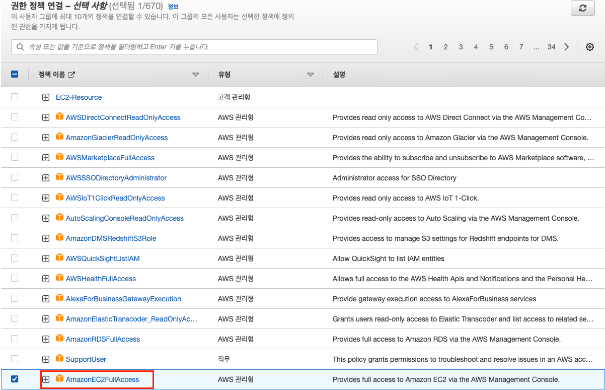The image size is (605, 390).
Task: Click the orange policy icon for AWSSSODirectoryAdministrator
Action: tap(59, 177)
